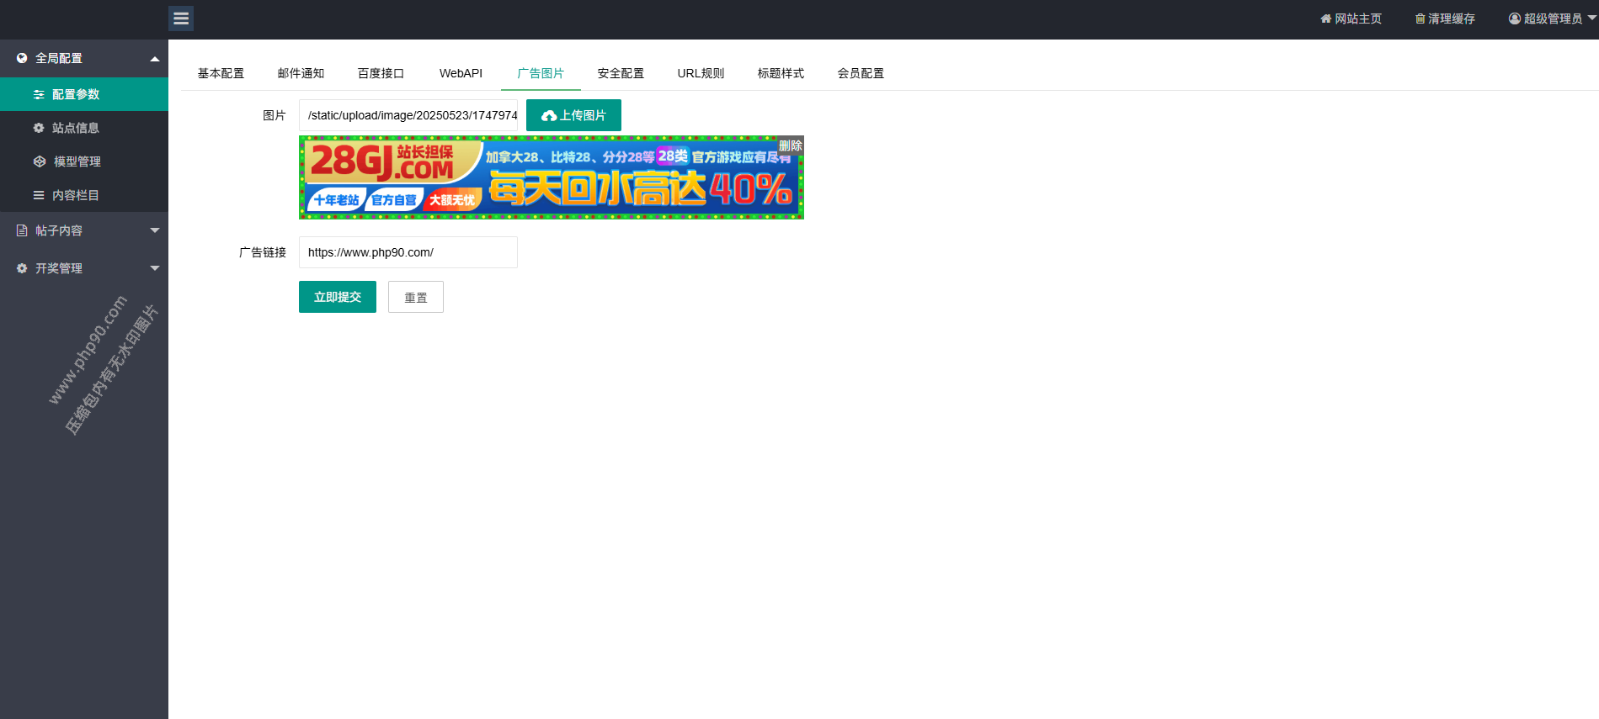The image size is (1599, 719).
Task: Click the cube icon beside 模型管理
Action: coord(39,161)
